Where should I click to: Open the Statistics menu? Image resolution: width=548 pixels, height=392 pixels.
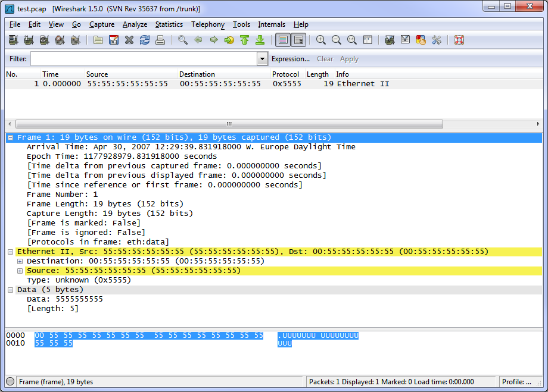click(x=169, y=24)
